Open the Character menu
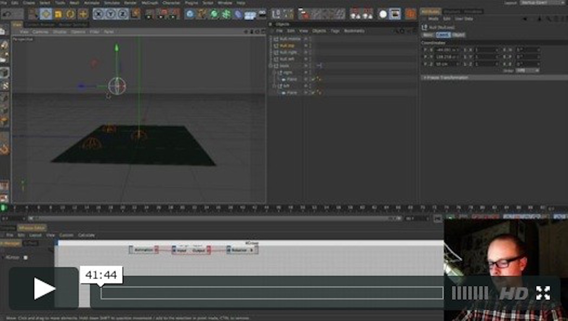Viewport: 568px width, 321px height. [171, 3]
